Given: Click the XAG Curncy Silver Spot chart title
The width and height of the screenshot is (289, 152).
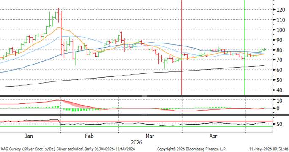Looking at the screenshot, I should (x=68, y=149).
